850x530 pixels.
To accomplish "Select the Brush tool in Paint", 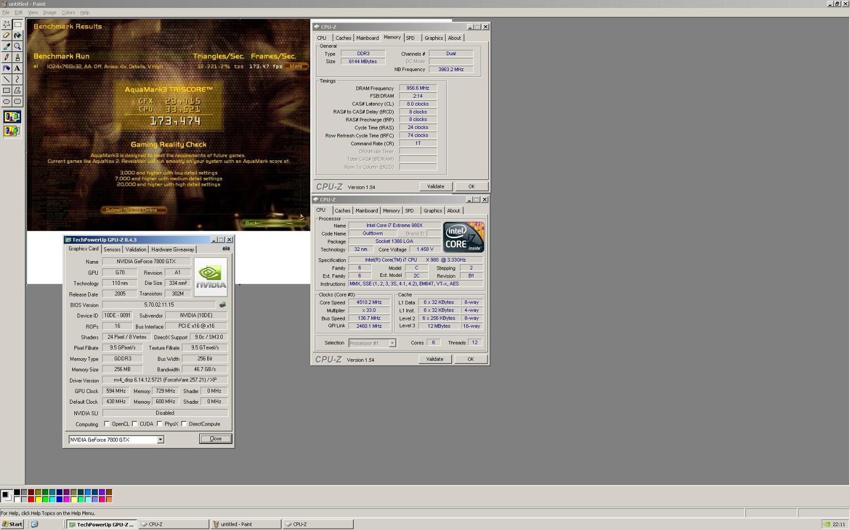I will (x=18, y=57).
